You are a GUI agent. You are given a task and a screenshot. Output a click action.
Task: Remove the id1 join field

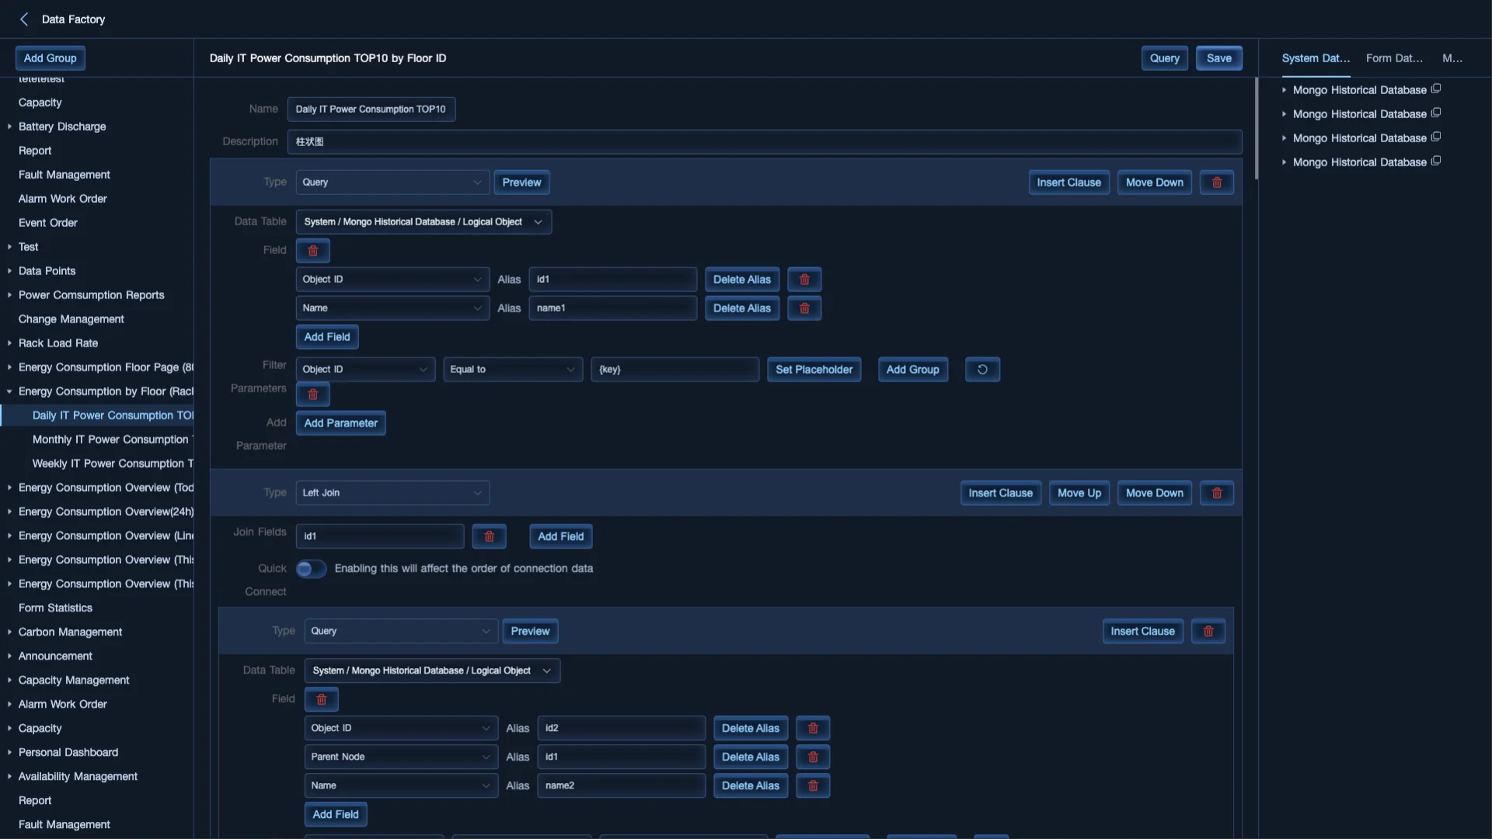[x=489, y=536]
